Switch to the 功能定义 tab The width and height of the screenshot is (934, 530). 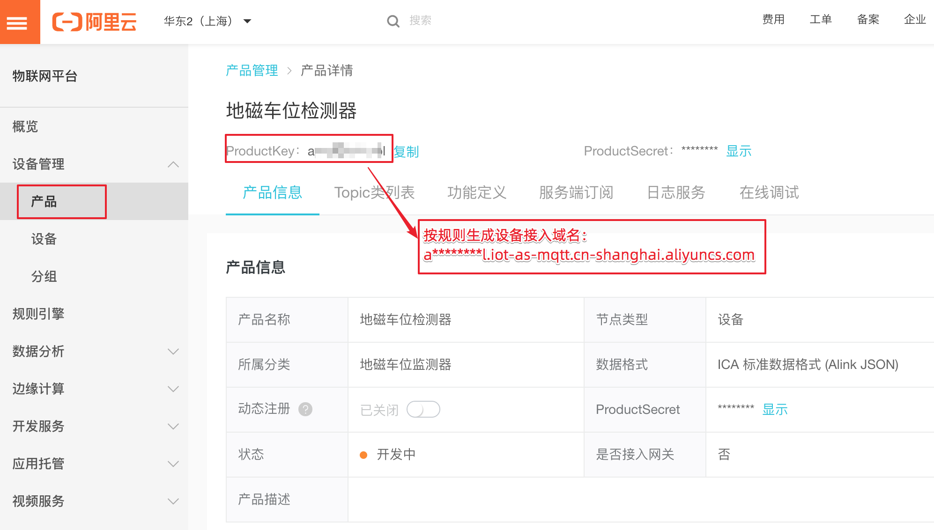(x=476, y=192)
